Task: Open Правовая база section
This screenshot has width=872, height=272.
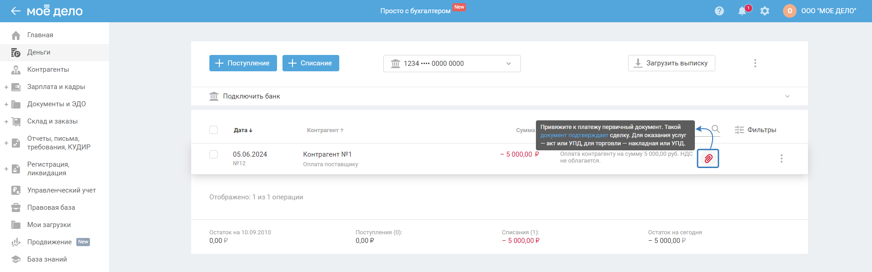Action: [51, 208]
